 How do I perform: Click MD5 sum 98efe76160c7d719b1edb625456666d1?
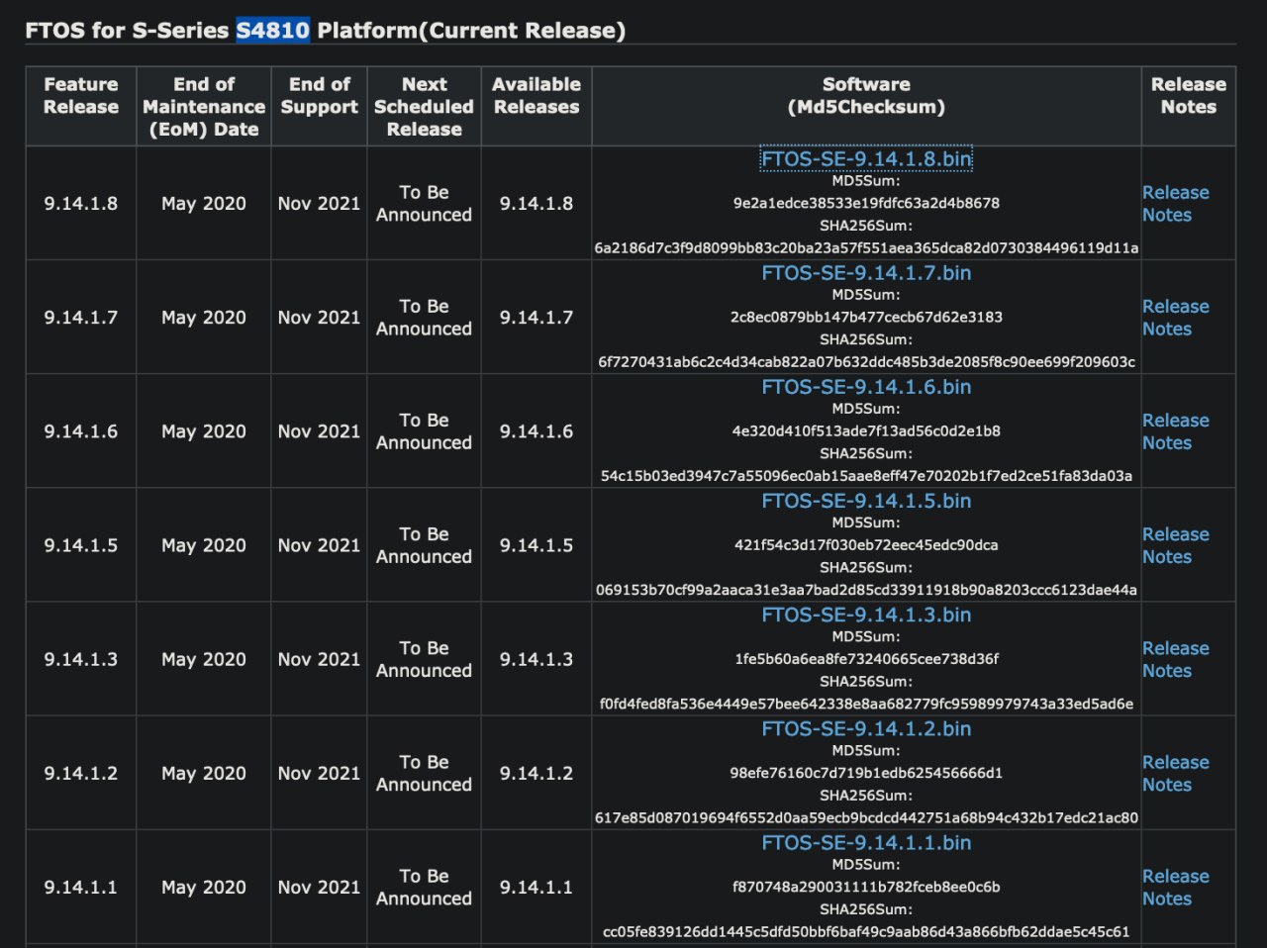(866, 772)
